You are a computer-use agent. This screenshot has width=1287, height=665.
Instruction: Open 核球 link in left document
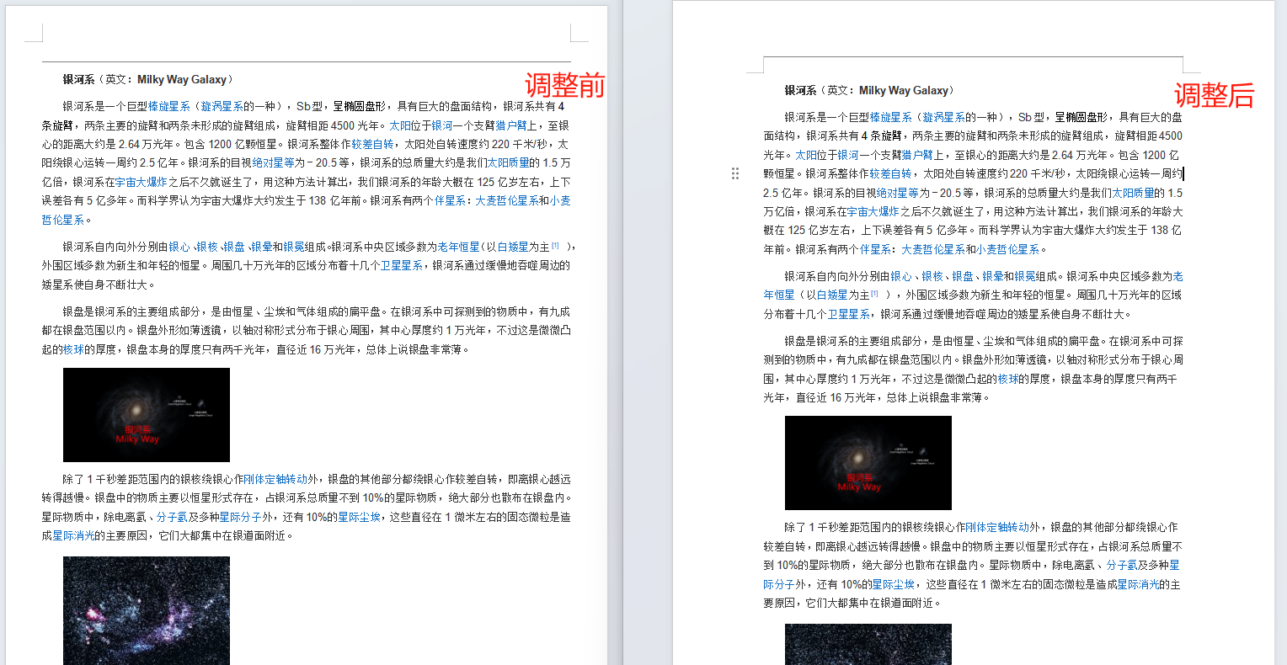[73, 349]
